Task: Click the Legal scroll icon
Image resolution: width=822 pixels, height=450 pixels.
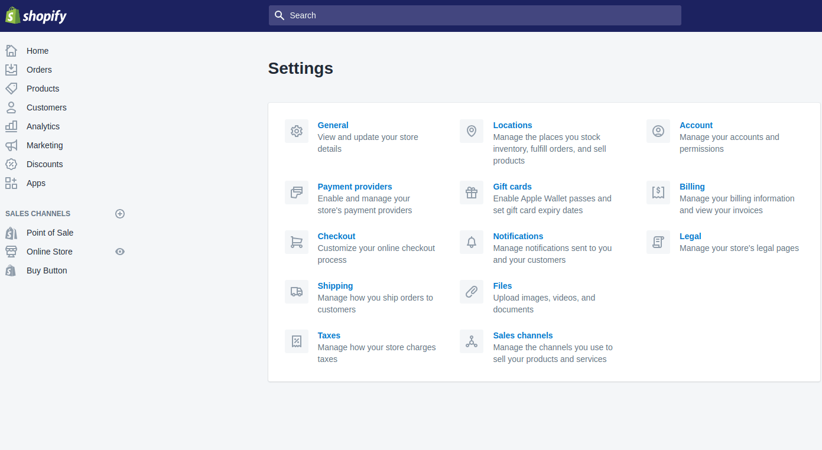Action: pos(658,242)
